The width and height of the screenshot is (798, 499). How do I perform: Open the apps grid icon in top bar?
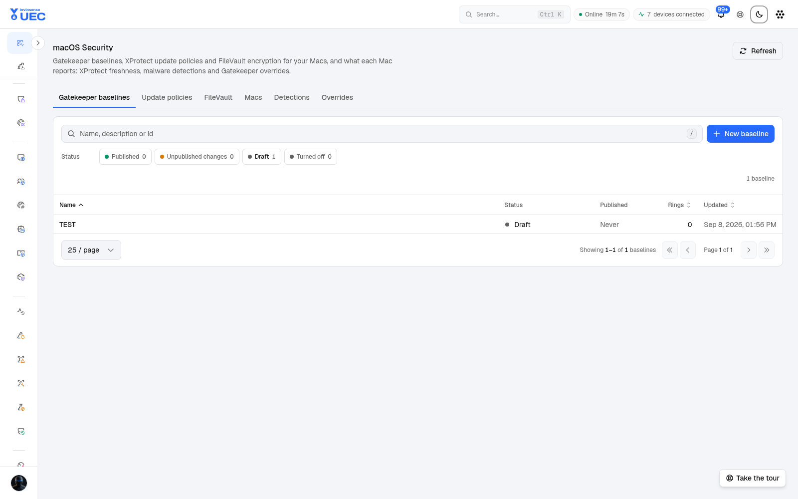[780, 14]
